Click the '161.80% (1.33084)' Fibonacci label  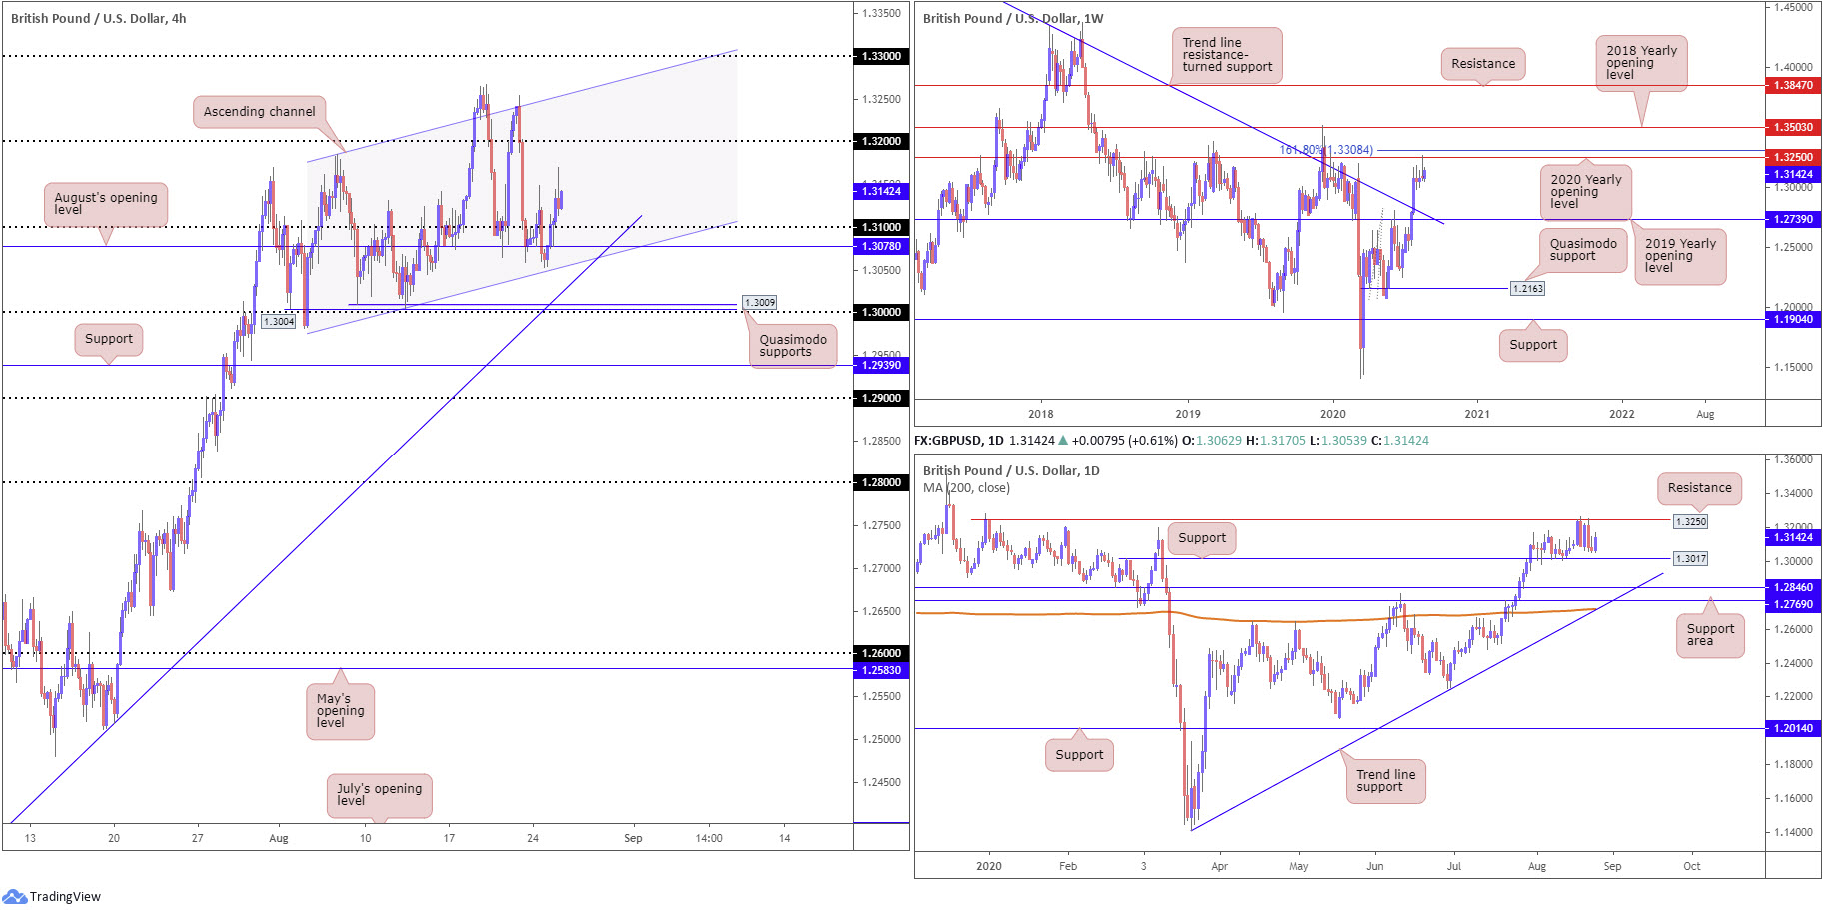pyautogui.click(x=1326, y=150)
